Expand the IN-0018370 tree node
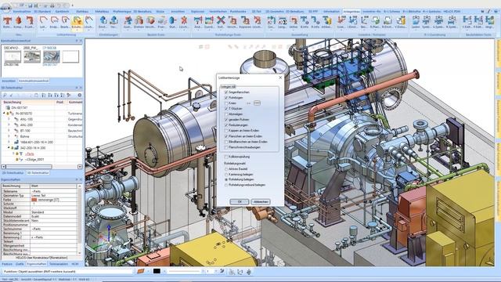The image size is (501, 282). pos(5,113)
